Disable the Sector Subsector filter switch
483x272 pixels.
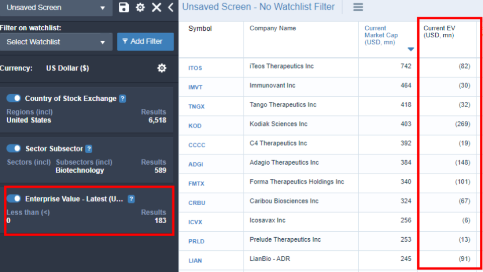[x=14, y=148]
